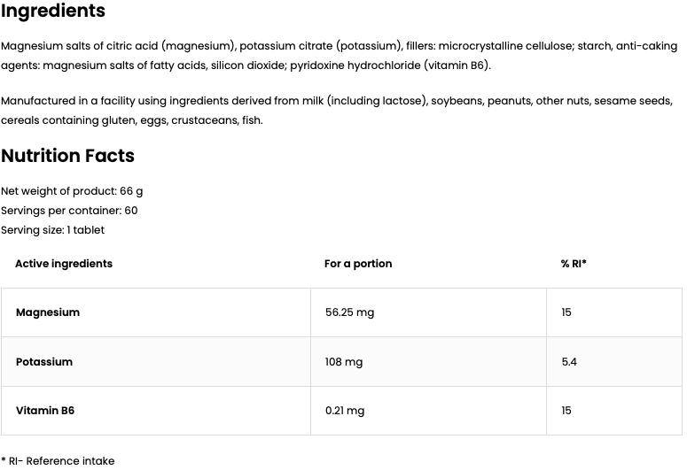
Task: Click the magnesium salts ingredients paragraph
Action: 336,56
